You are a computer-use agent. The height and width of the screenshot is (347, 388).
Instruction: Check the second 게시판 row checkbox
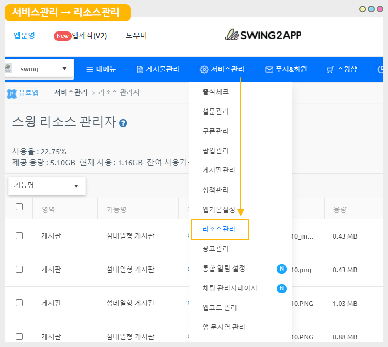coord(20,269)
